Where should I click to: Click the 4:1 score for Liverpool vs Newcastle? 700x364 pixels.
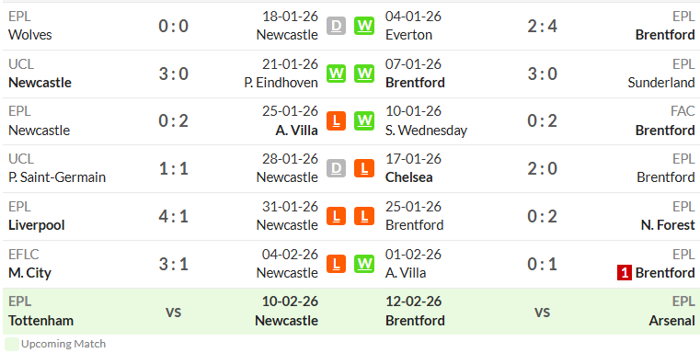pyautogui.click(x=173, y=217)
